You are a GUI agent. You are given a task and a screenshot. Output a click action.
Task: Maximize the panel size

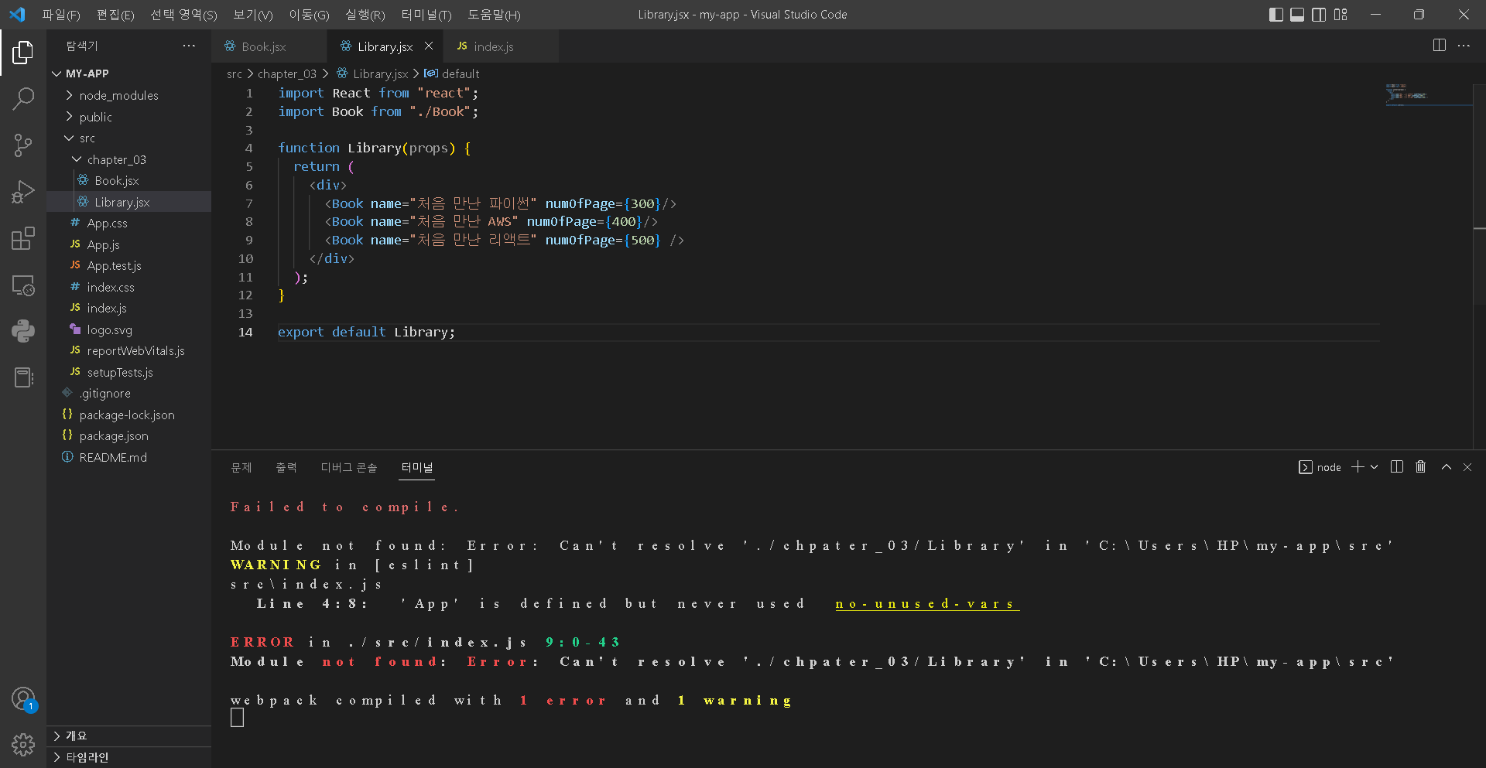point(1446,467)
